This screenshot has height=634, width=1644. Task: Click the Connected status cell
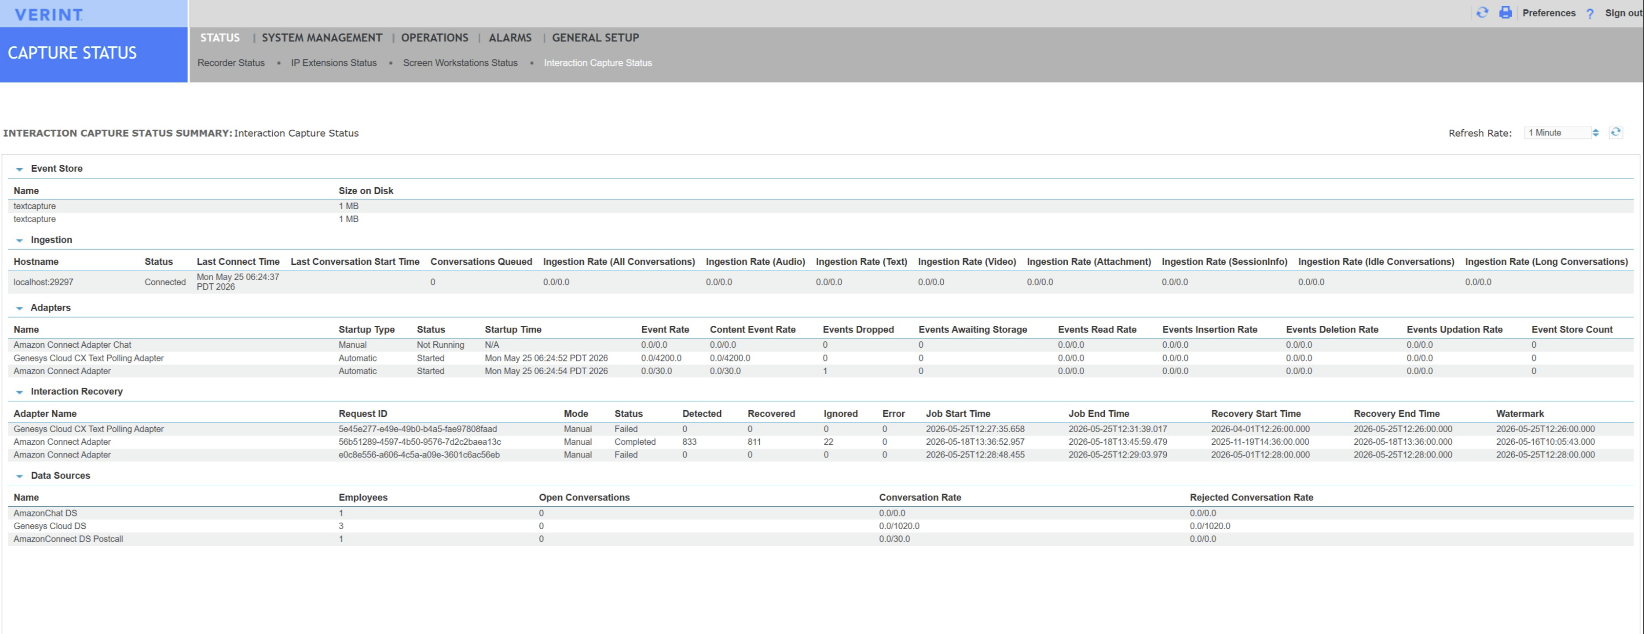click(x=165, y=282)
